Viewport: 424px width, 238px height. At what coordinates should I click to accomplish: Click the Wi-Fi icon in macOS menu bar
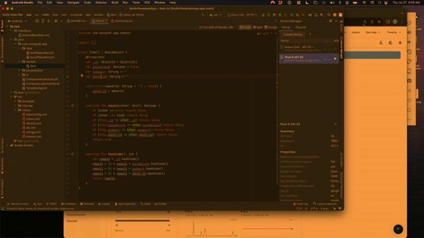[364, 3]
